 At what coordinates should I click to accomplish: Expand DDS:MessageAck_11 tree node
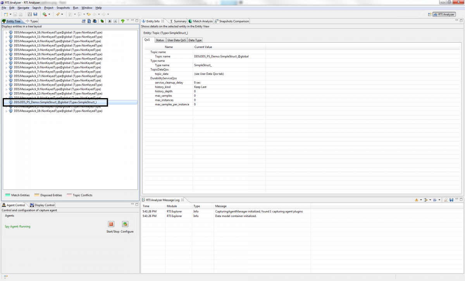6,37
